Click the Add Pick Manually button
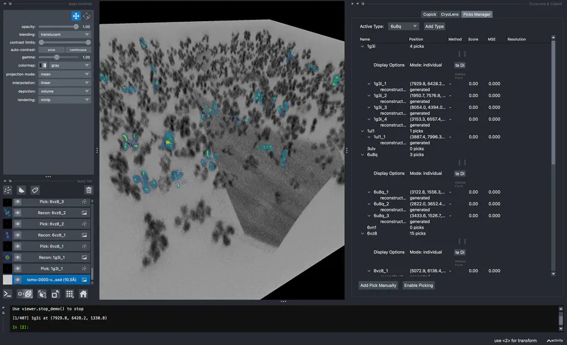The height and width of the screenshot is (345, 567). tap(378, 286)
